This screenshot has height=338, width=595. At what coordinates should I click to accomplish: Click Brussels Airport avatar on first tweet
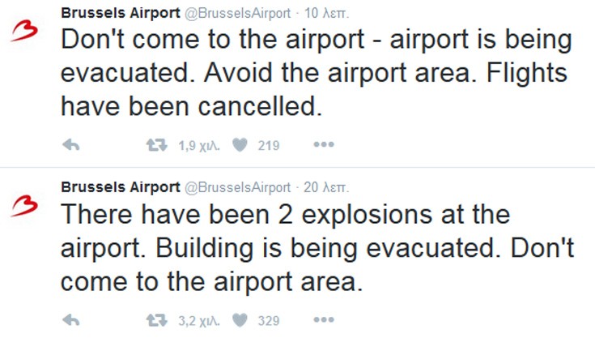tap(24, 31)
